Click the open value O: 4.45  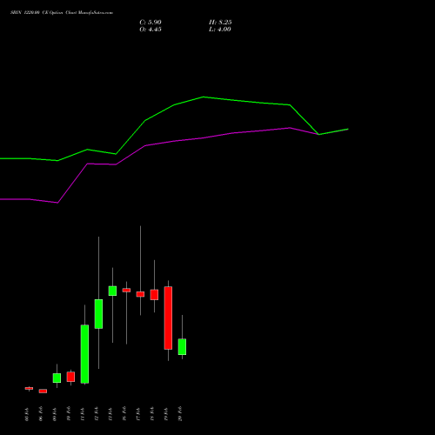151,30
